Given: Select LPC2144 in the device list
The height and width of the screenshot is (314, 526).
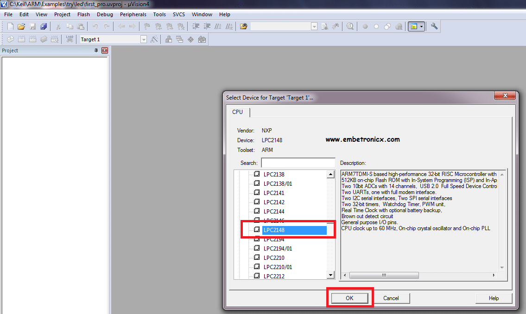Looking at the screenshot, I should coord(274,212).
